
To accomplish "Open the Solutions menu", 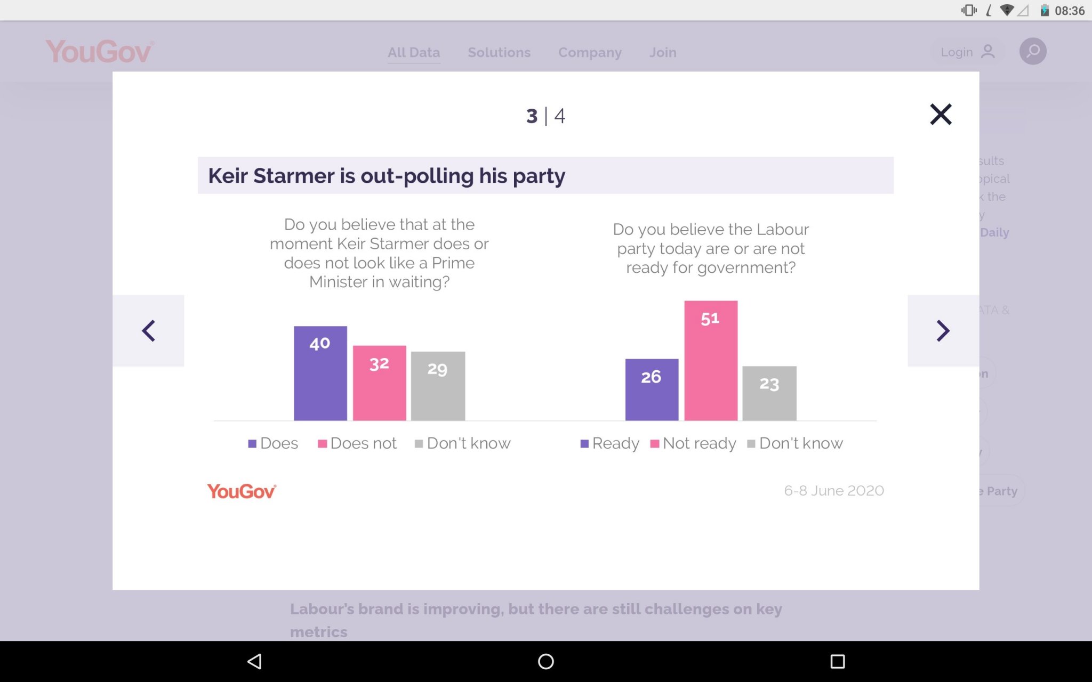I will pos(499,52).
